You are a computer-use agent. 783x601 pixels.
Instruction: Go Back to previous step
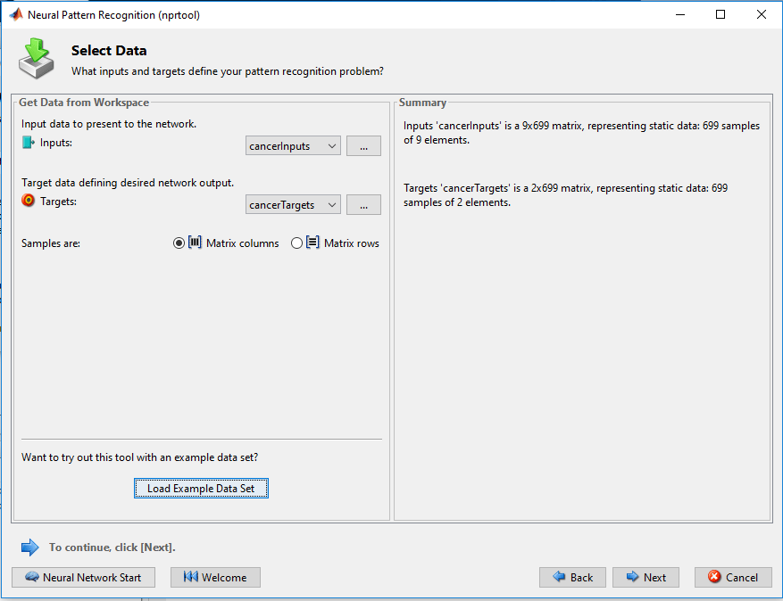pos(572,577)
